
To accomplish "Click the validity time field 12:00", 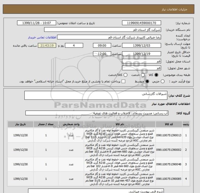I will pos(102,54).
